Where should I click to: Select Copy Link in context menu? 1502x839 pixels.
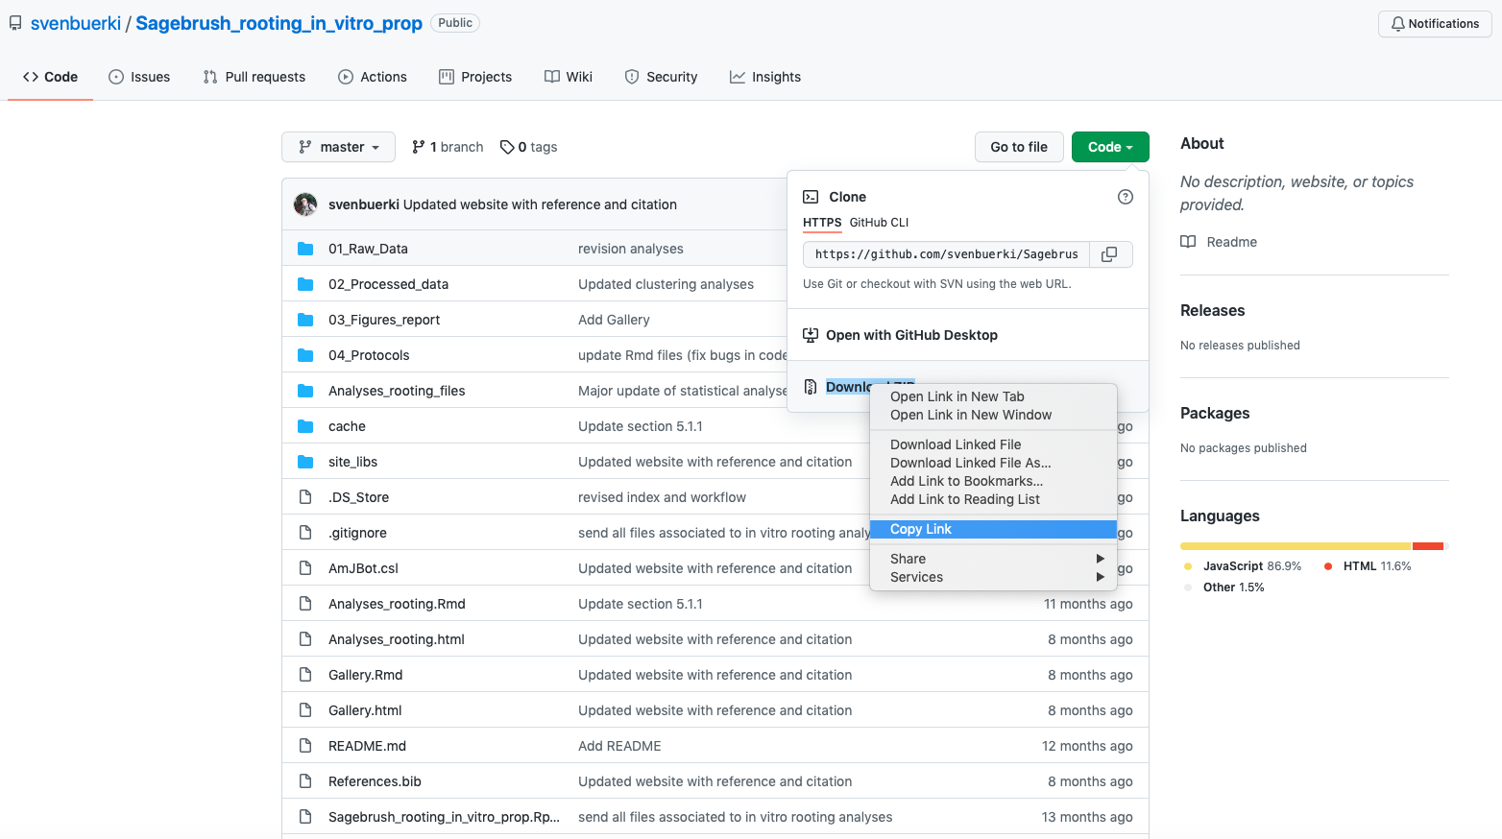[993, 529]
